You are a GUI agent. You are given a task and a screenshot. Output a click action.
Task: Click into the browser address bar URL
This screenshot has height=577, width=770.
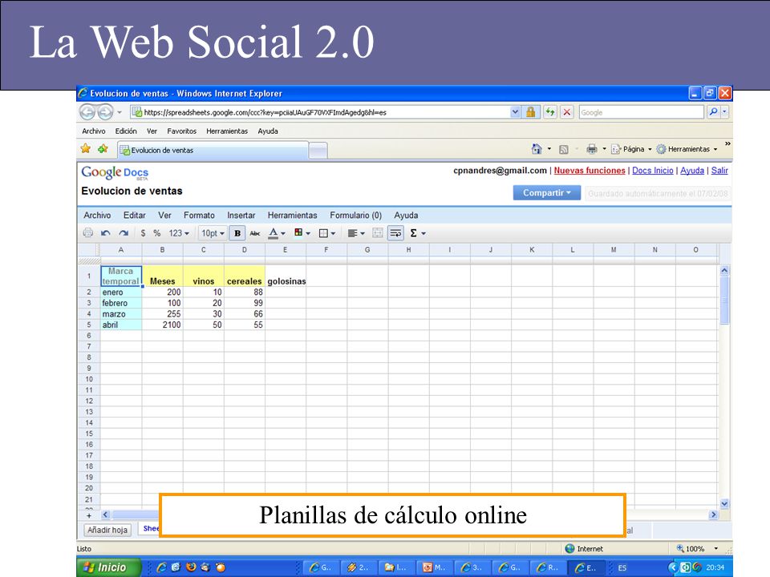tap(265, 112)
